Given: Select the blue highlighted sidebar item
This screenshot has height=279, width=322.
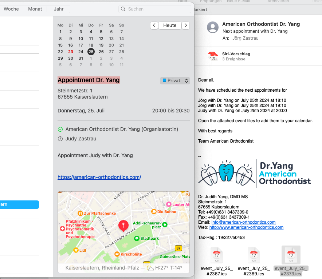Looking at the screenshot, I should pos(19,204).
